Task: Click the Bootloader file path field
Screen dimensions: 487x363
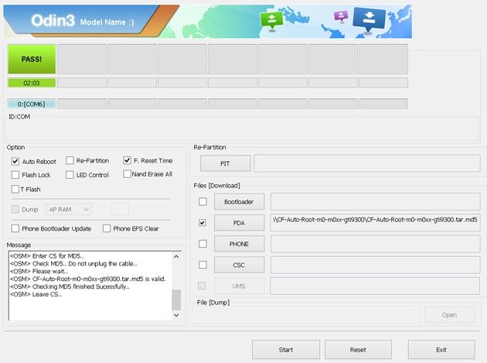Action: click(x=376, y=201)
